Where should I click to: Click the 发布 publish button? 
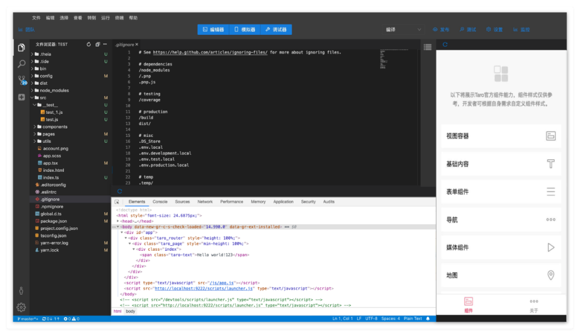[441, 30]
